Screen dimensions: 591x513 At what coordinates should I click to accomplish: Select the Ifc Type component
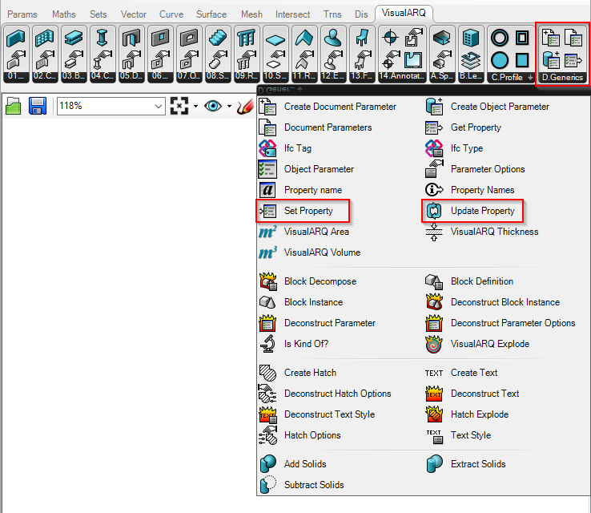coord(454,148)
